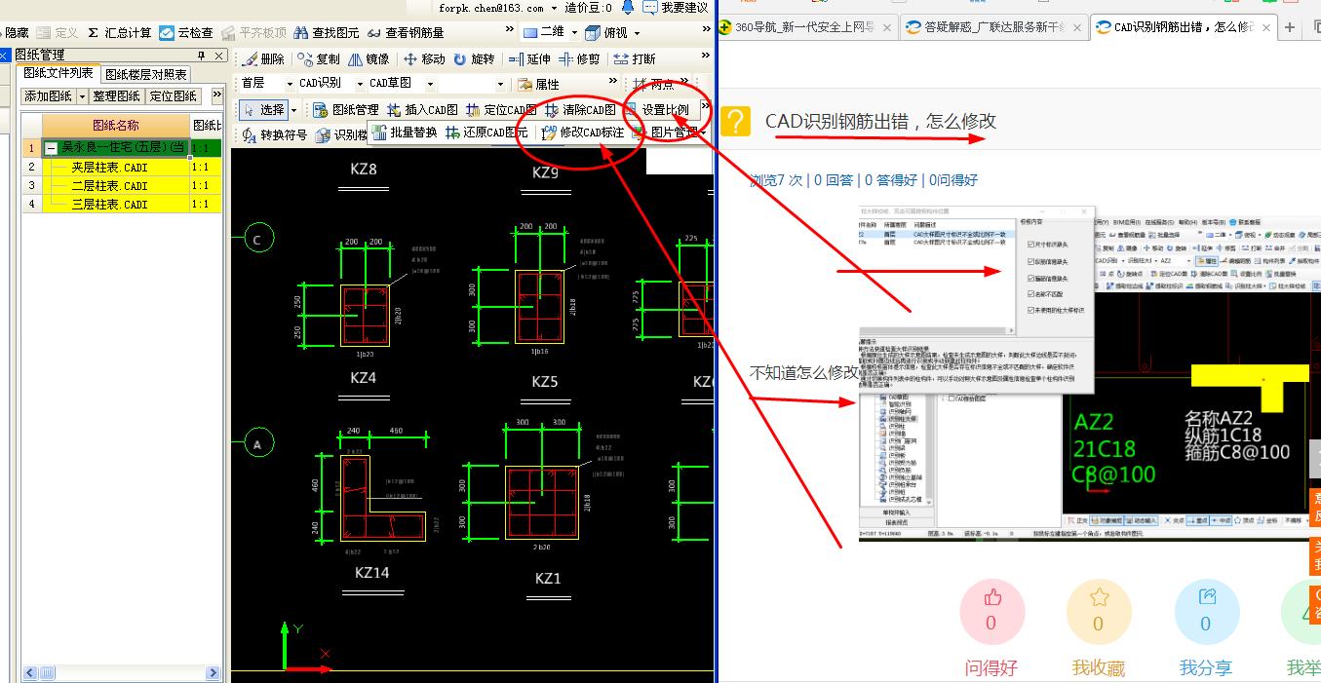This screenshot has height=683, width=1321.
Task: Open a new browser tab
Action: click(x=1290, y=27)
